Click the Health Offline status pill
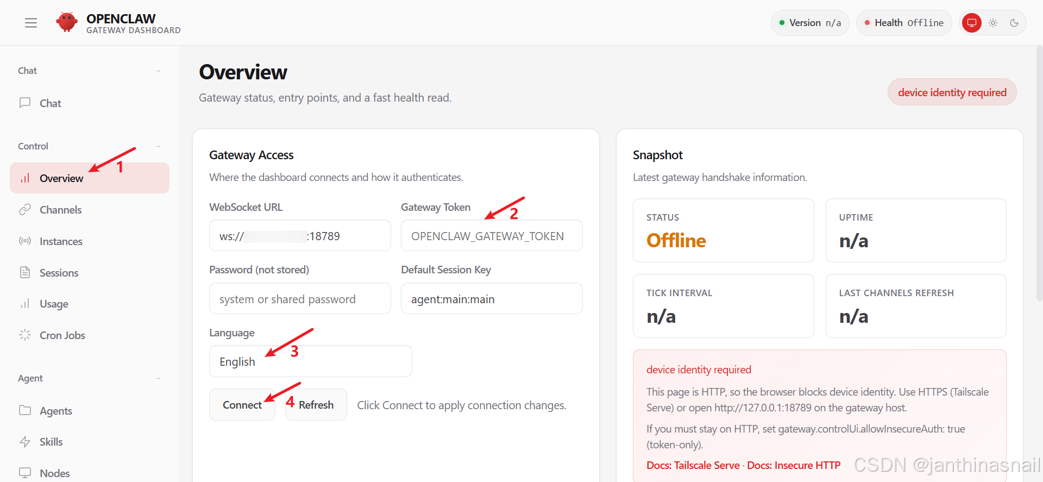The image size is (1043, 482). coord(904,23)
